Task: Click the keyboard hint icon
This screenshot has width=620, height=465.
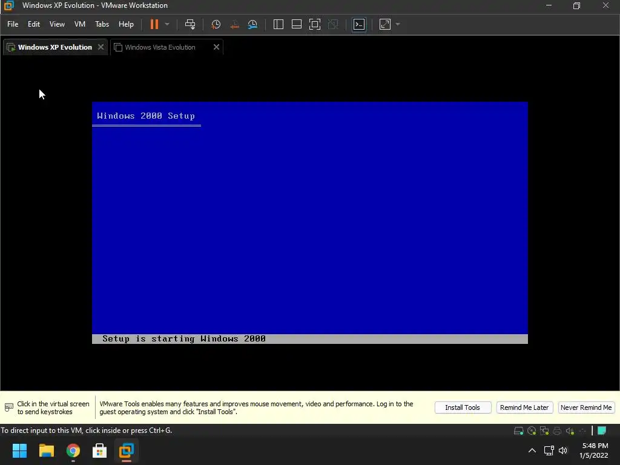Action: pos(8,407)
